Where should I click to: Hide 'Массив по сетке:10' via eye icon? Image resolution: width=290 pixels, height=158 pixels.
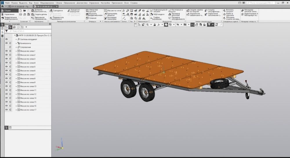click(x=6, y=86)
